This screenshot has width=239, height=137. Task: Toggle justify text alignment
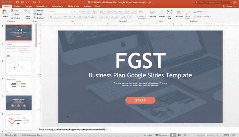click(x=117, y=17)
